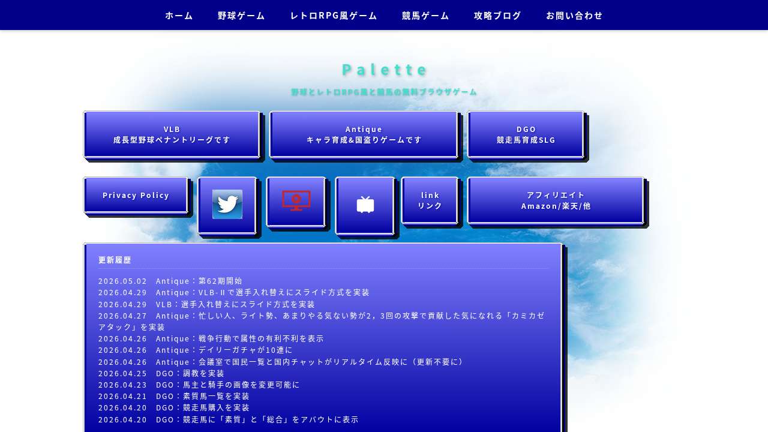Open VLB 成長型野球ペナントリーグ button
Screen dimensions: 768x432
pos(172,134)
